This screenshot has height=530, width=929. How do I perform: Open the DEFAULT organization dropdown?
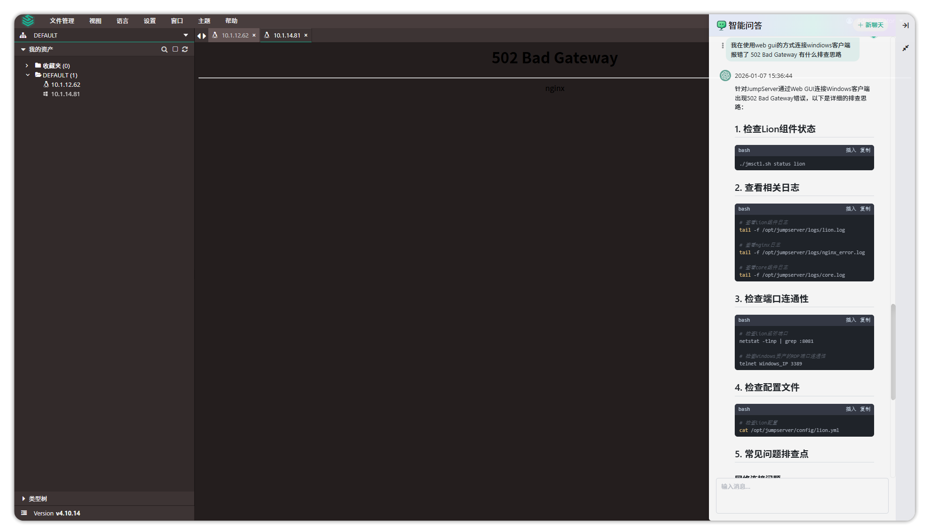(x=186, y=35)
